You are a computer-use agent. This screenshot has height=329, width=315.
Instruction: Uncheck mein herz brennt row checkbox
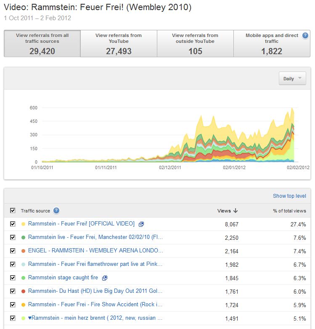pos(13,318)
